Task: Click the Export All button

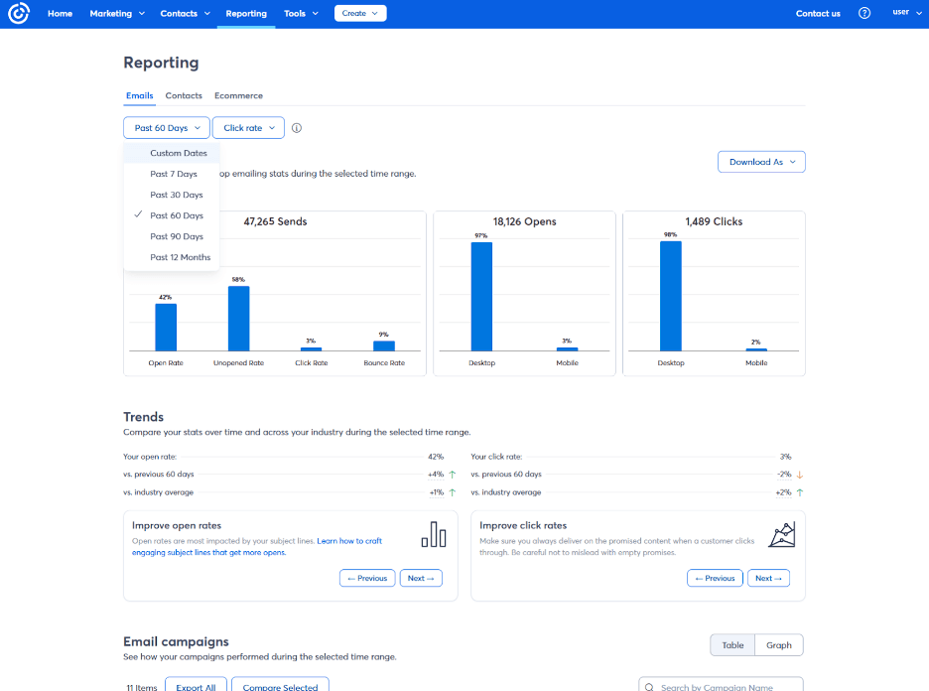Action: point(196,686)
